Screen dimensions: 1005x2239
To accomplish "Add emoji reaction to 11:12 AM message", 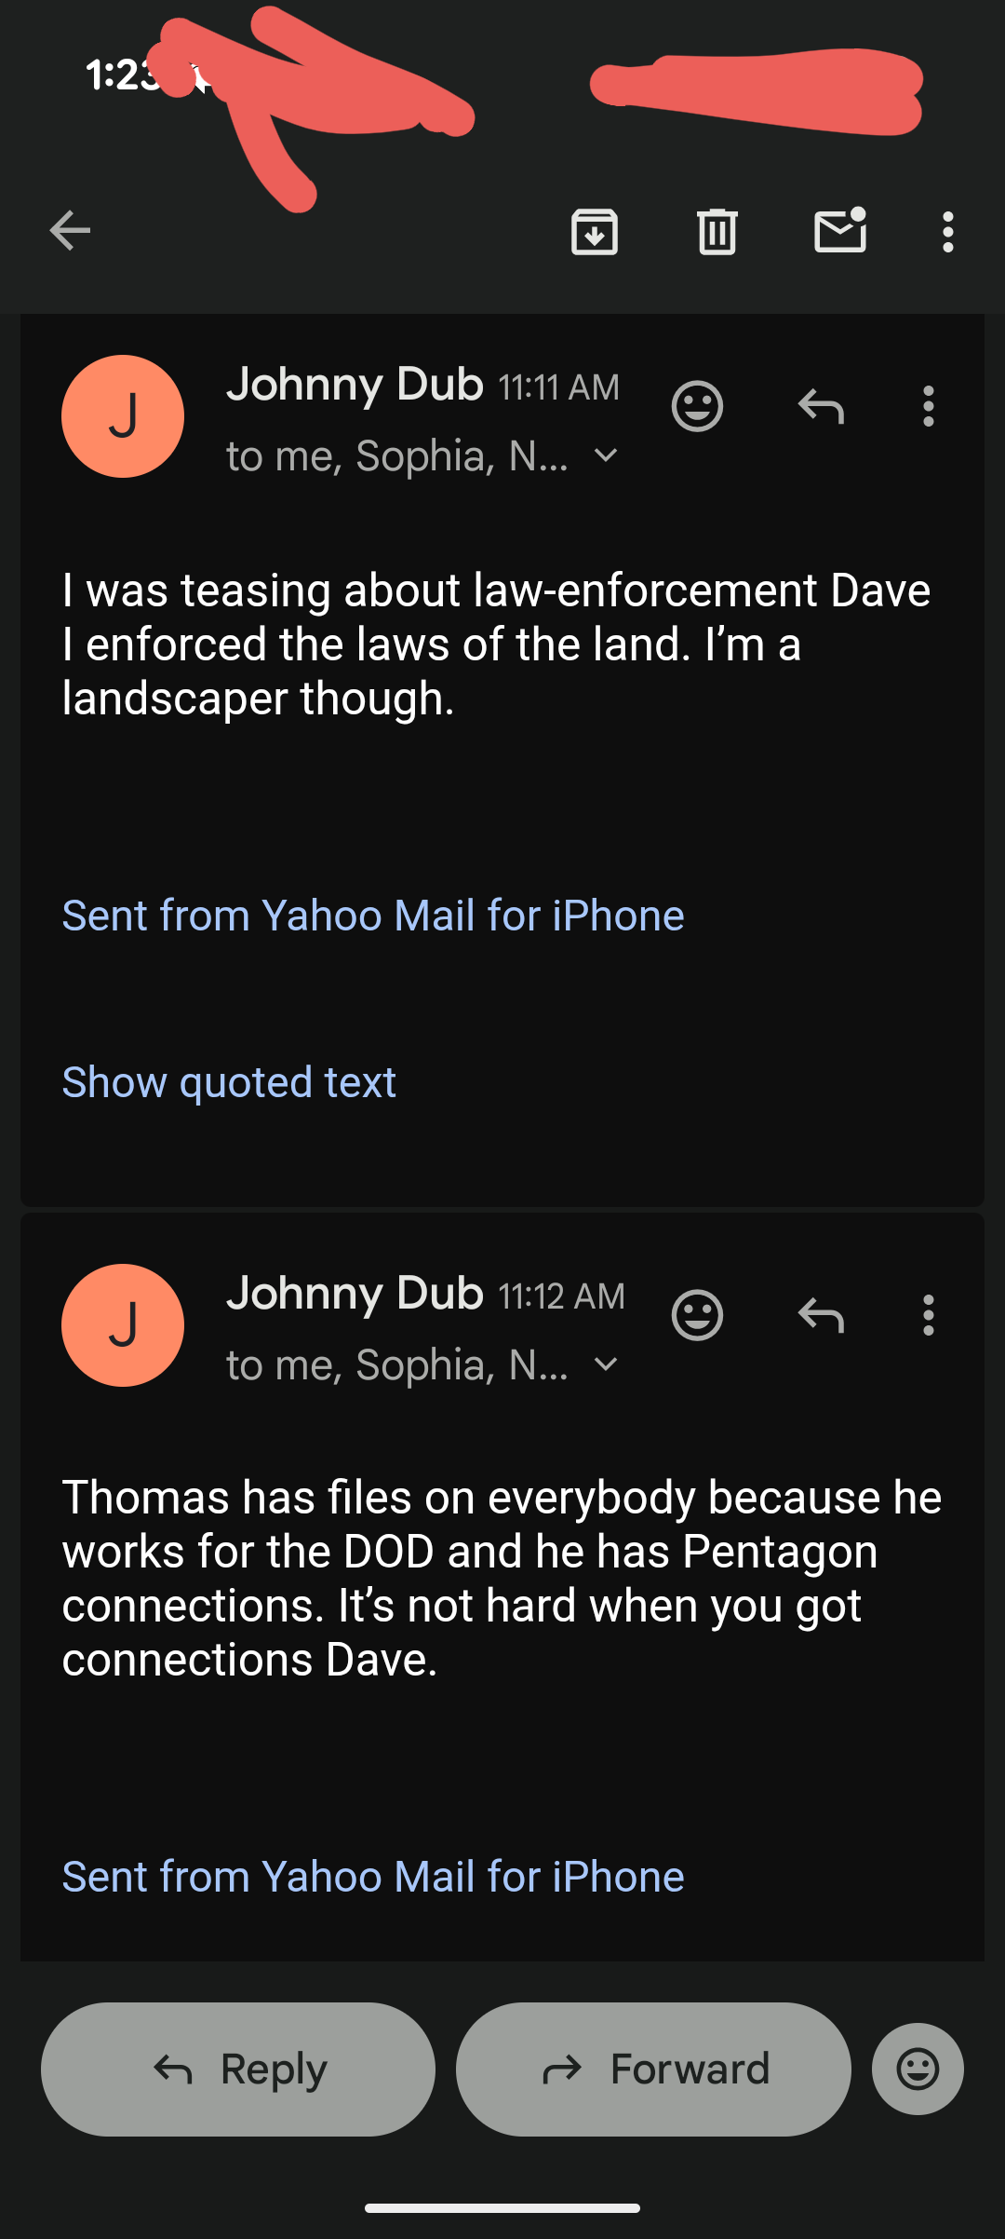I will pos(697,1316).
